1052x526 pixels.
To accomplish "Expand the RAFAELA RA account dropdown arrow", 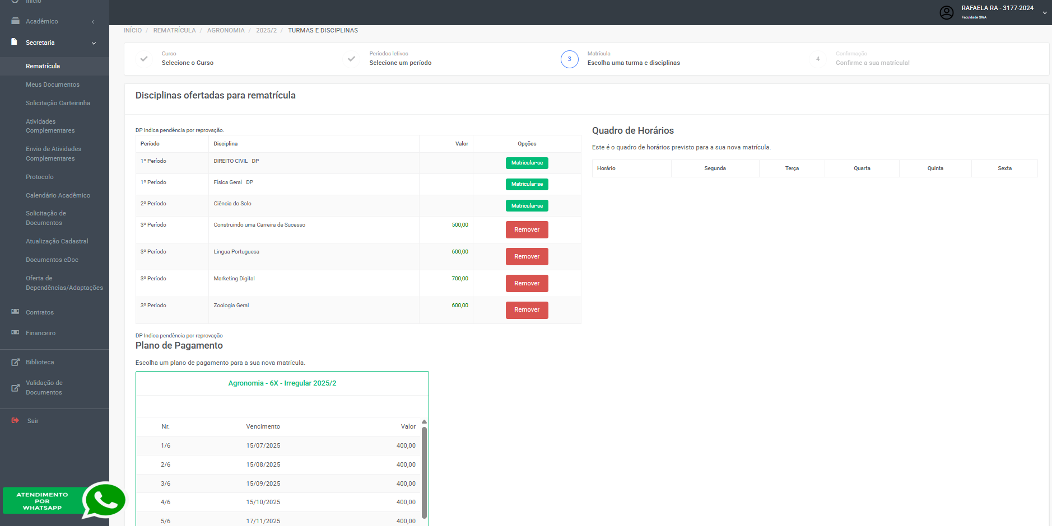I will tap(1045, 12).
